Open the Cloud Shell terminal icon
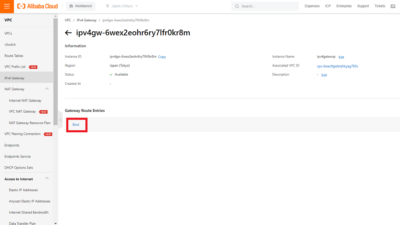Image resolution: width=400 pixels, height=225 pixels. pyautogui.click(x=392, y=6)
